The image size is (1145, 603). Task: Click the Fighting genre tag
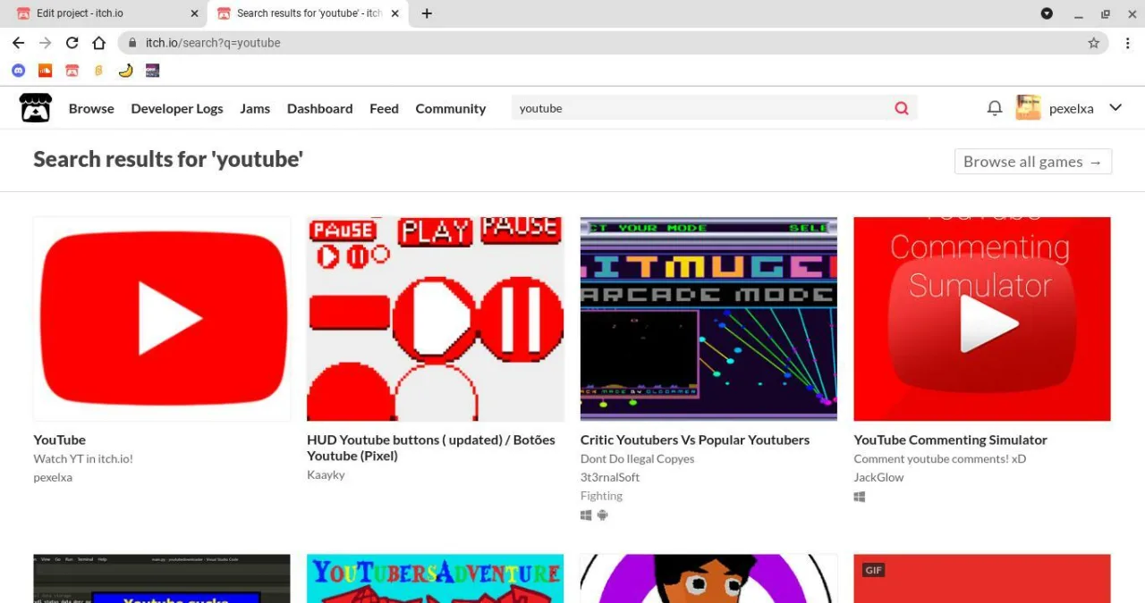(601, 496)
